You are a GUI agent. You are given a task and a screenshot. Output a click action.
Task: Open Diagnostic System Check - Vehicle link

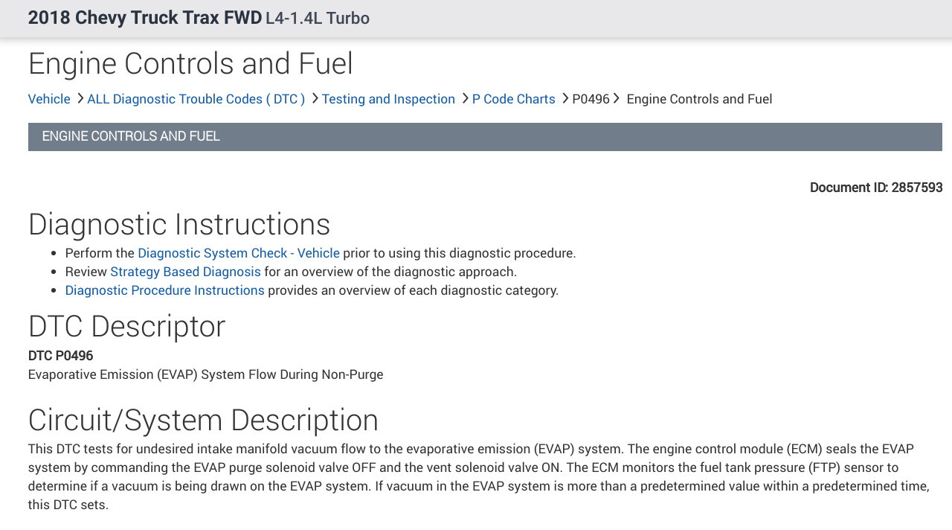click(x=239, y=253)
